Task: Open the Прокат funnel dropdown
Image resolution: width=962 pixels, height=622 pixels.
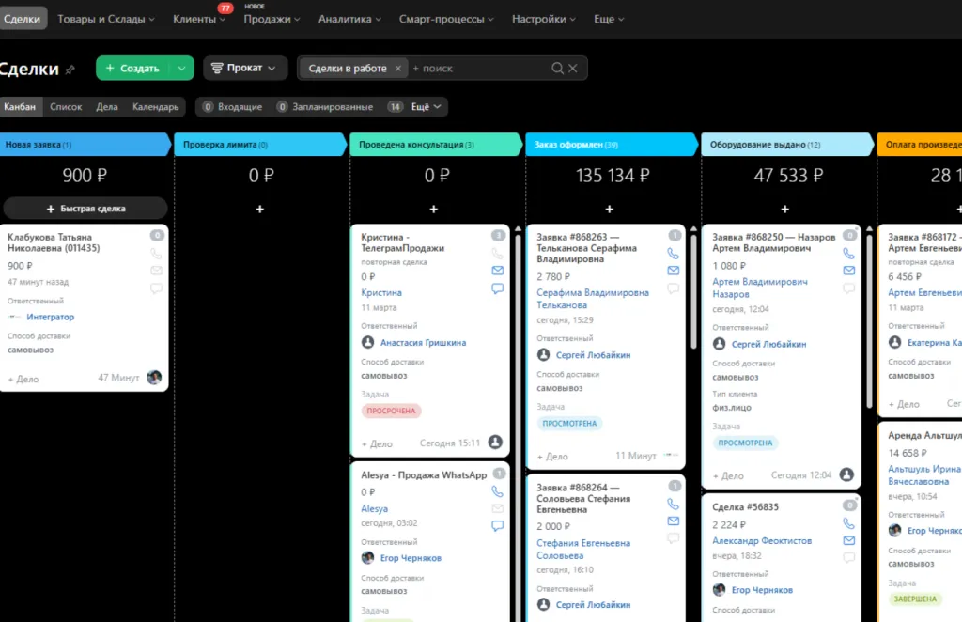Action: coord(244,68)
